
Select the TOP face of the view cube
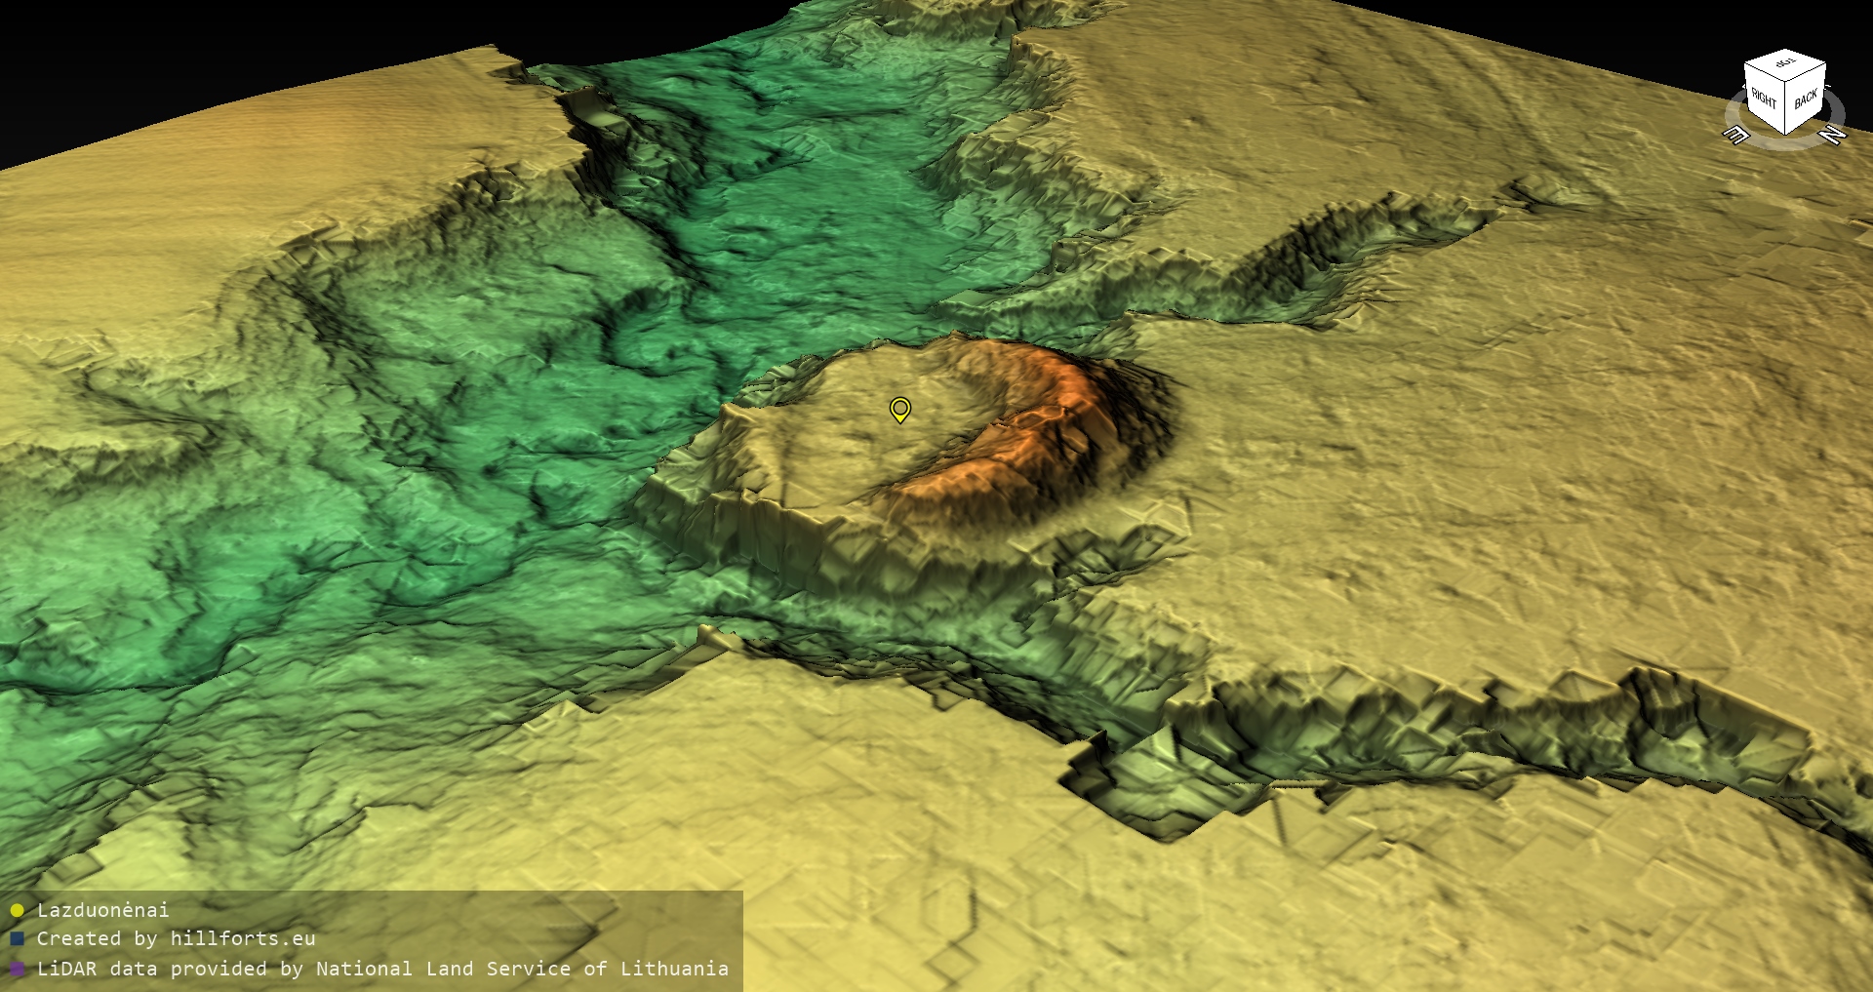1785,63
